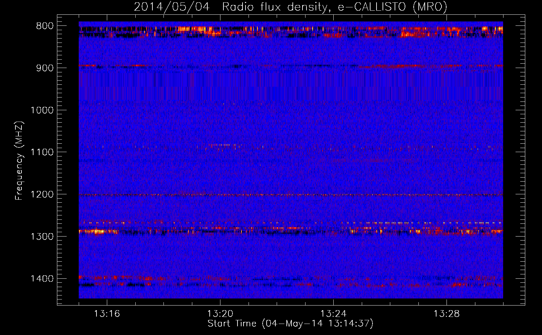Click the 1100 frequency tick label
This screenshot has width=542, height=335.
click(42, 152)
